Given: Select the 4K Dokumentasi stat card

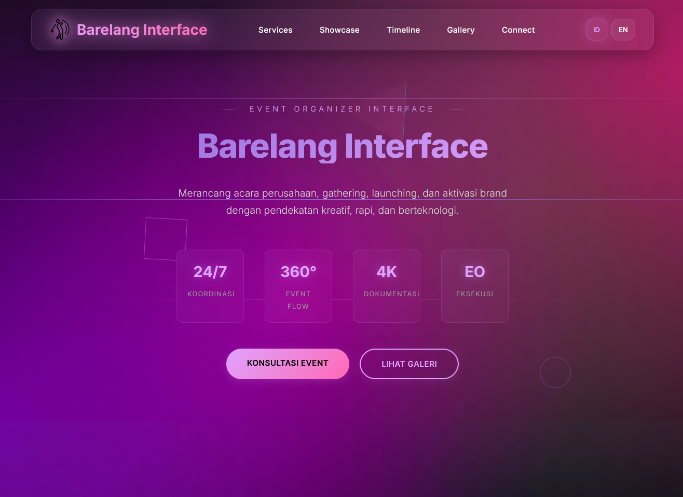Looking at the screenshot, I should (387, 286).
